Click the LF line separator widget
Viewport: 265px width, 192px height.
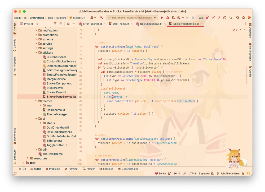click(184, 174)
